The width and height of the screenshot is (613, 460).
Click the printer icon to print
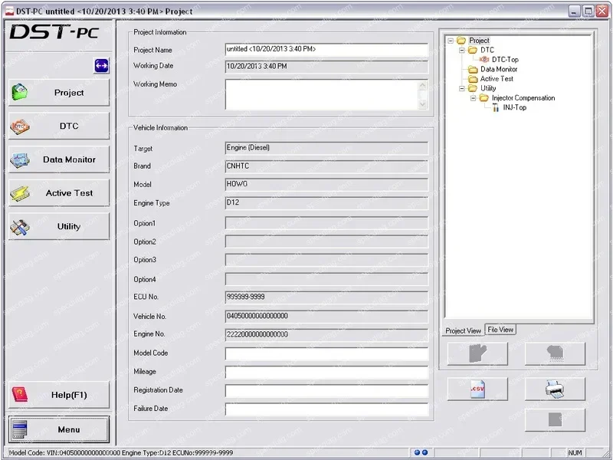(x=554, y=389)
